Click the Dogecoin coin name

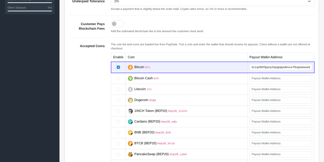(141, 100)
